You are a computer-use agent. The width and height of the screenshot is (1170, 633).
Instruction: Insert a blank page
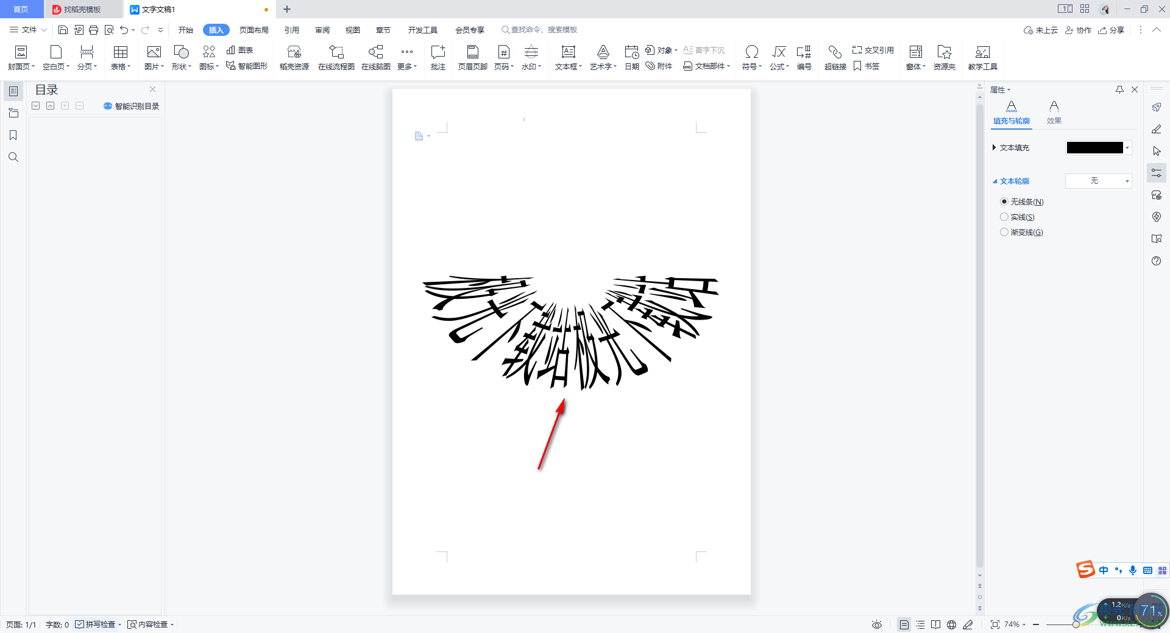pyautogui.click(x=56, y=58)
